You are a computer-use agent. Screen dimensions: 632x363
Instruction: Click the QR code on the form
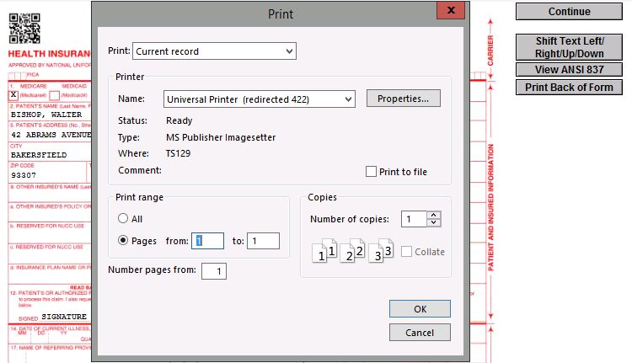click(25, 28)
